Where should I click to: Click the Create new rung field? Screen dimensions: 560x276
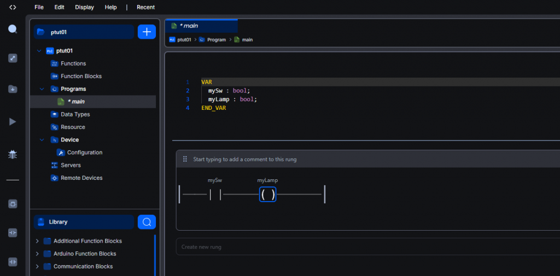(x=366, y=247)
